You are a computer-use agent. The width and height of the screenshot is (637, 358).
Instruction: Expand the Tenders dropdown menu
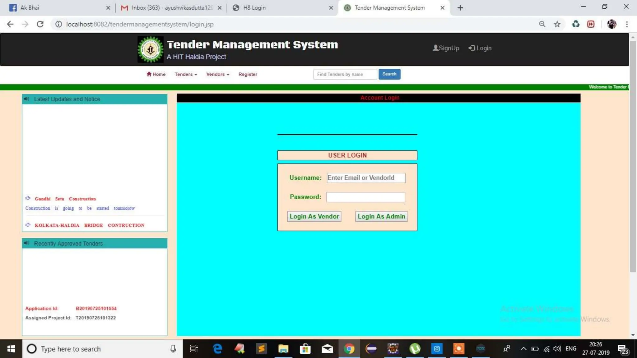coord(186,74)
